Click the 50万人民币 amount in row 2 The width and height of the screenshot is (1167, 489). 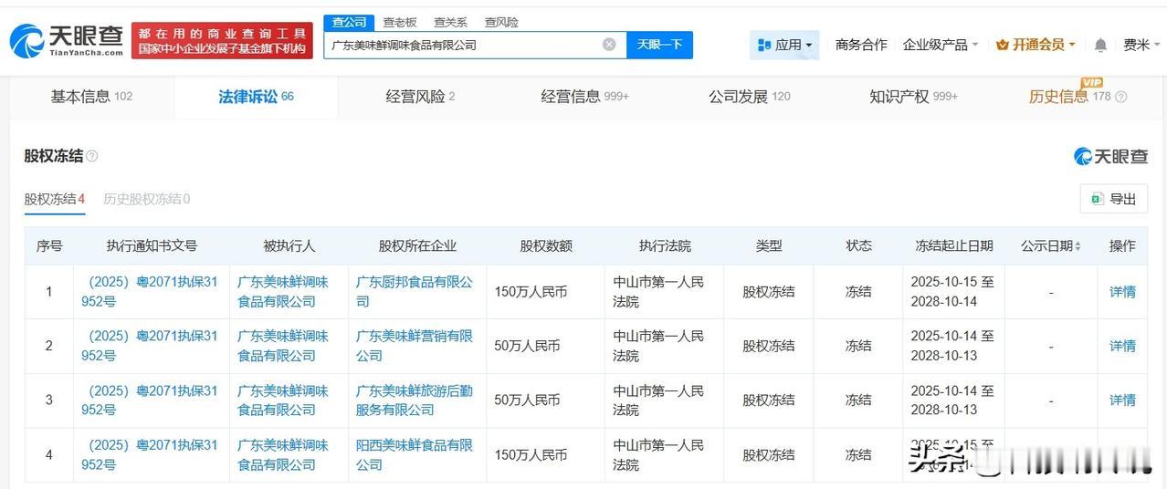click(x=527, y=347)
